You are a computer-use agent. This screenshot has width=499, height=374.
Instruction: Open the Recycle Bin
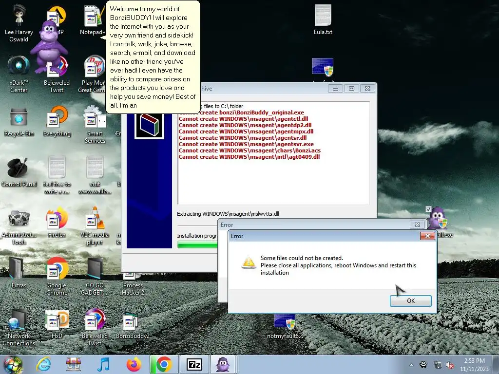point(19,122)
